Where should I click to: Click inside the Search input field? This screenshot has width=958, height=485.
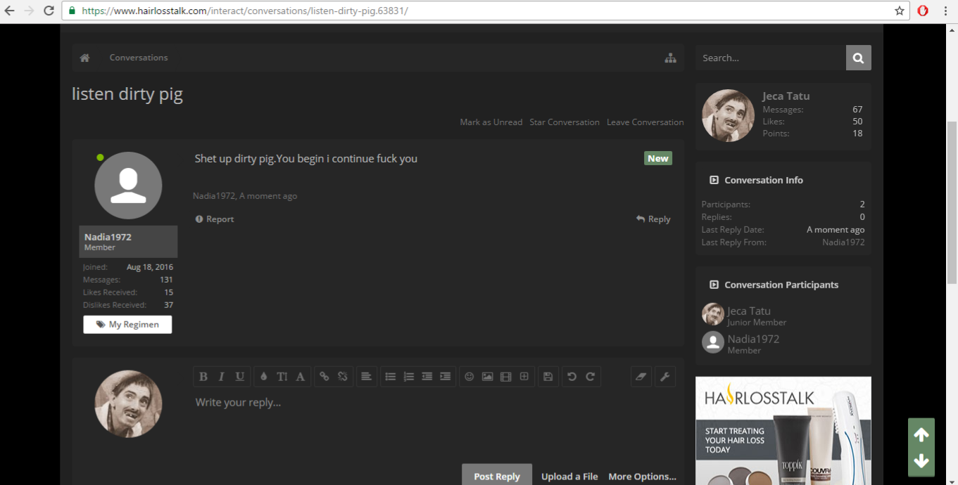(770, 58)
